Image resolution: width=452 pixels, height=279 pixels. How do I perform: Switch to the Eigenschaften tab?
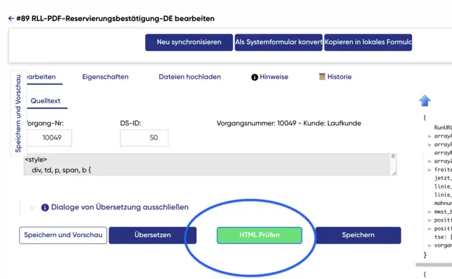click(105, 77)
